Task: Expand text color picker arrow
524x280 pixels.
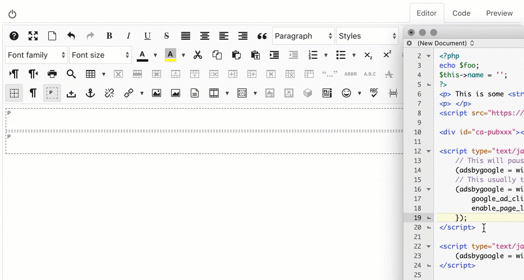Action: (155, 55)
